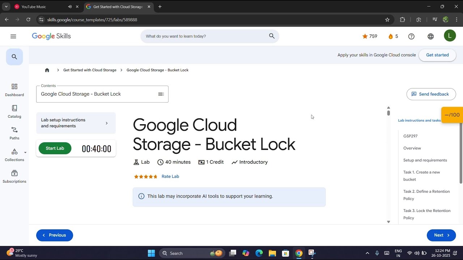Open Microsoft Edge from the taskbar
463x260 pixels.
point(259,253)
